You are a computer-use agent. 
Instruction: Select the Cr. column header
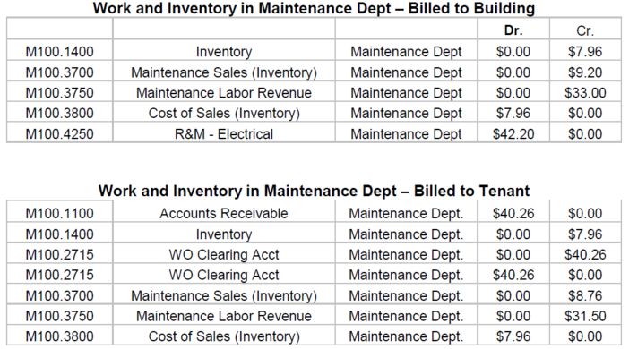pyautogui.click(x=585, y=30)
